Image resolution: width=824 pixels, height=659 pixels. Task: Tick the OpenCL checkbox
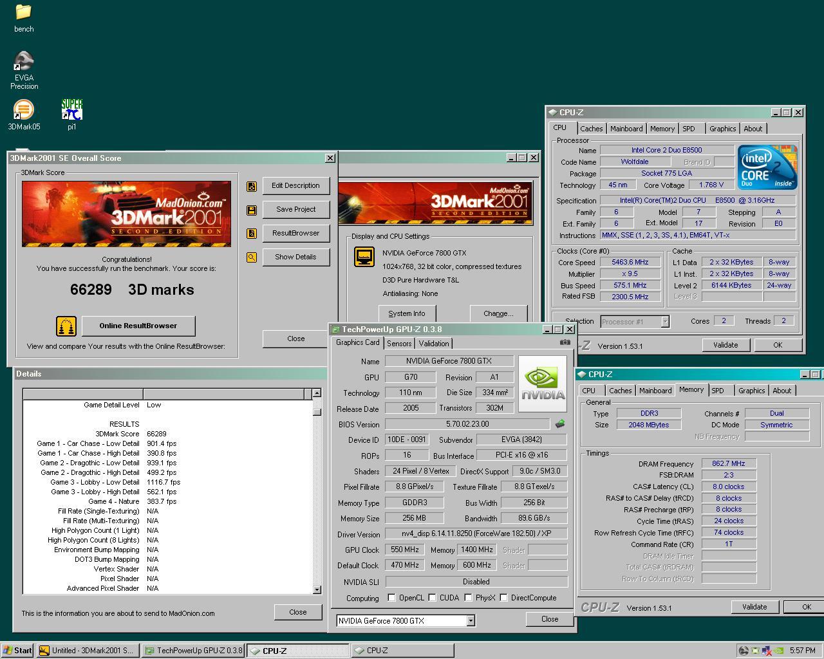(x=391, y=598)
